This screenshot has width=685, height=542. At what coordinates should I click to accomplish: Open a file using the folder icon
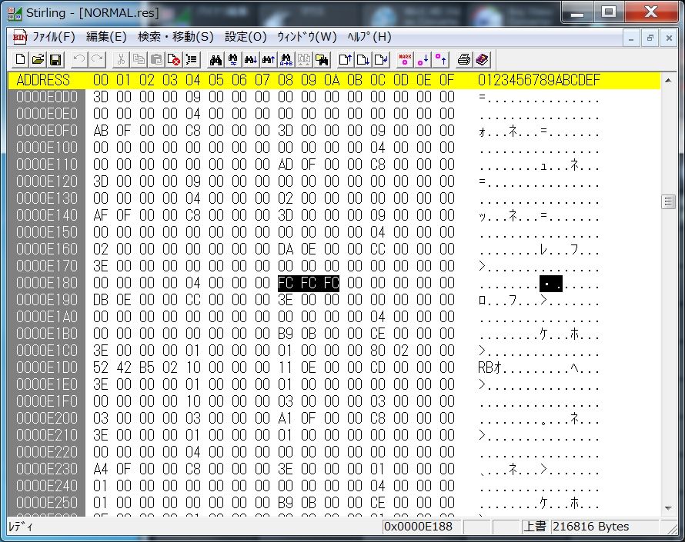click(37, 59)
